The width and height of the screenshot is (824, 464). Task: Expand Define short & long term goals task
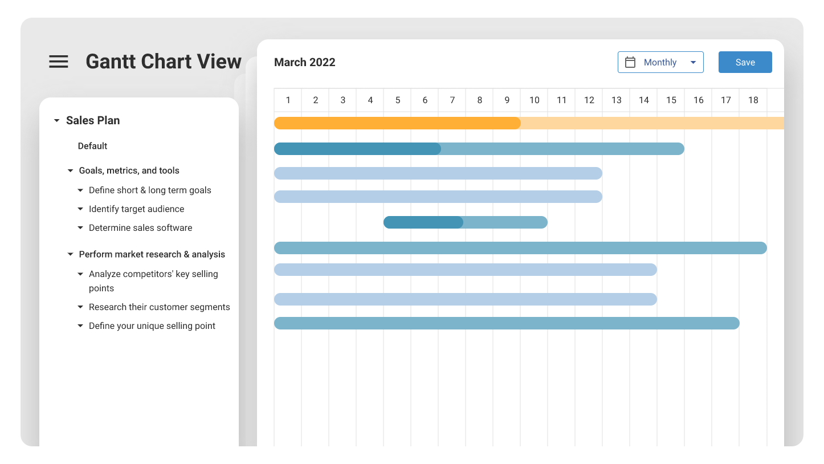click(80, 190)
